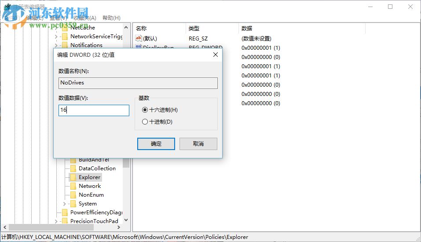Click the DisallowRun DWORD value icon
The width and height of the screenshot is (421, 242).
pyautogui.click(x=138, y=47)
